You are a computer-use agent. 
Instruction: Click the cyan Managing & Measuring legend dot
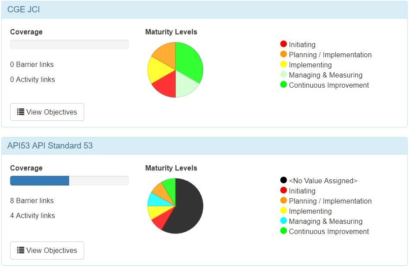pos(283,221)
